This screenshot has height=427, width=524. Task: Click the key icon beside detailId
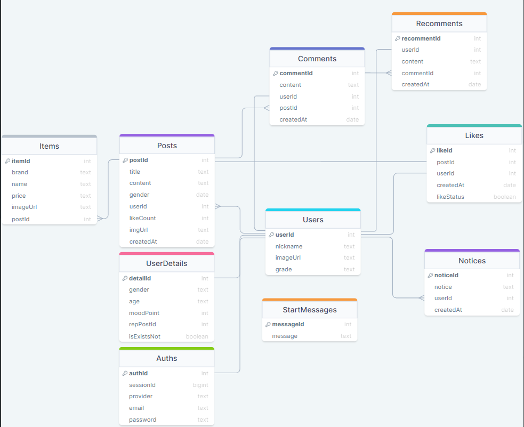click(125, 278)
